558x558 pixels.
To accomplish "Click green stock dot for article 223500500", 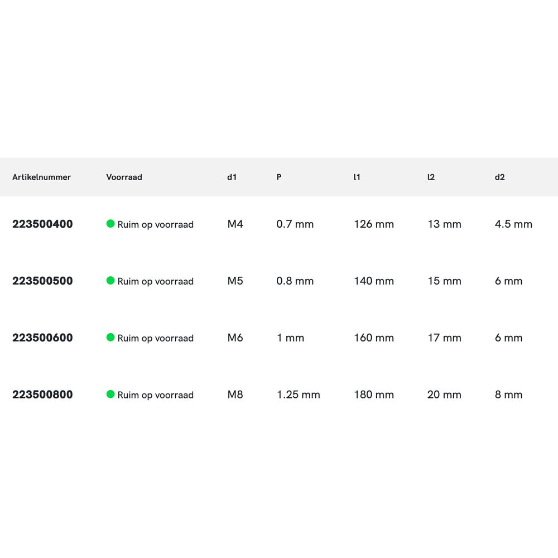I will (x=110, y=281).
